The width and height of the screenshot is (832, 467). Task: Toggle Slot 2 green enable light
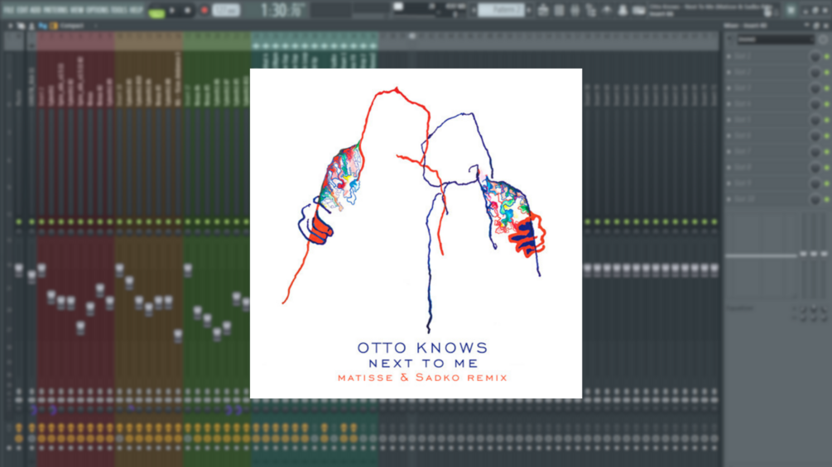click(827, 73)
